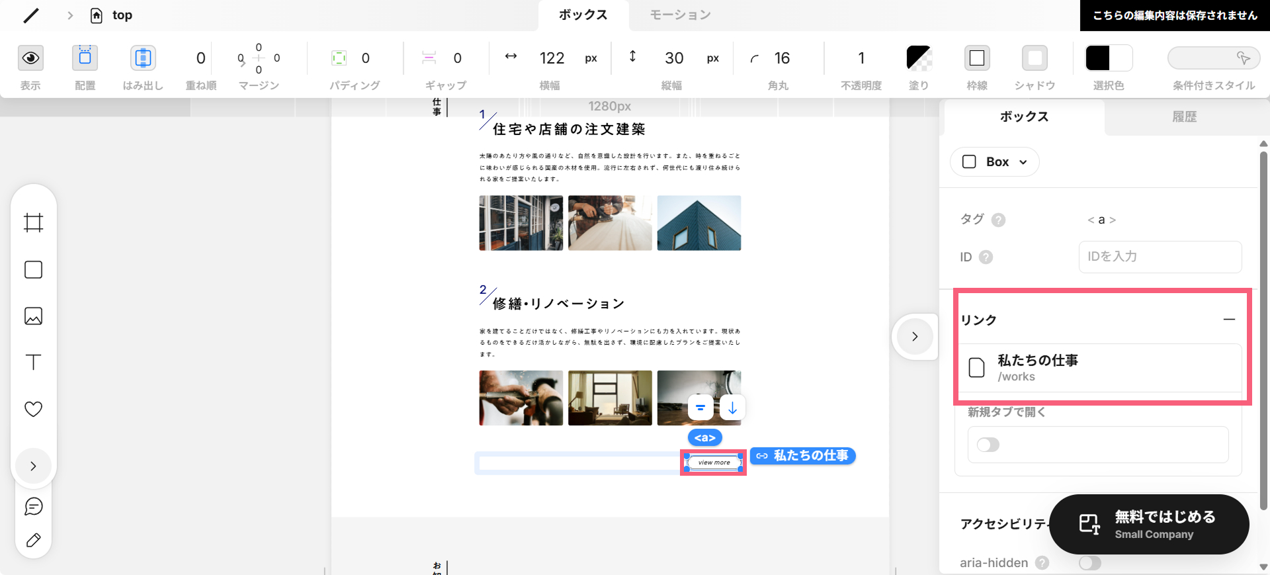Image resolution: width=1270 pixels, height=575 pixels.
Task: Click the 私たちの仕事 /works link entry
Action: click(x=1098, y=368)
